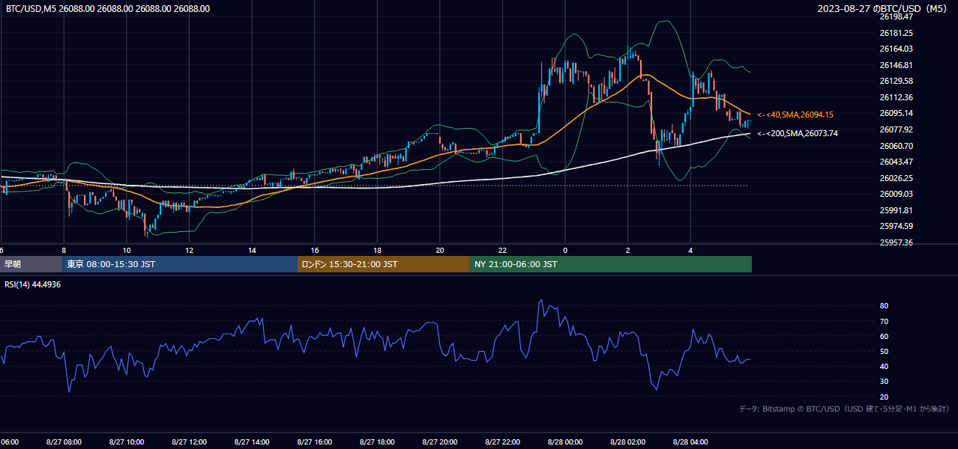Click the 東京 08:00-15:30 JST session bar
Screen dimensions: 958x449
coord(181,264)
